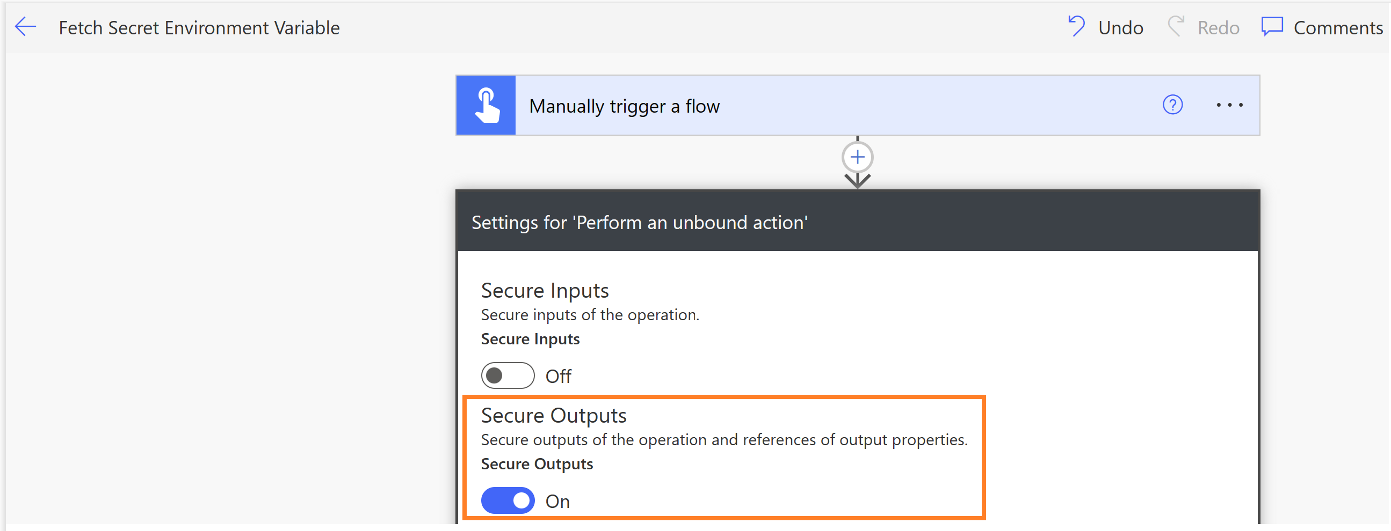Click the Redo text label
This screenshot has height=531, width=1391.
[1218, 27]
